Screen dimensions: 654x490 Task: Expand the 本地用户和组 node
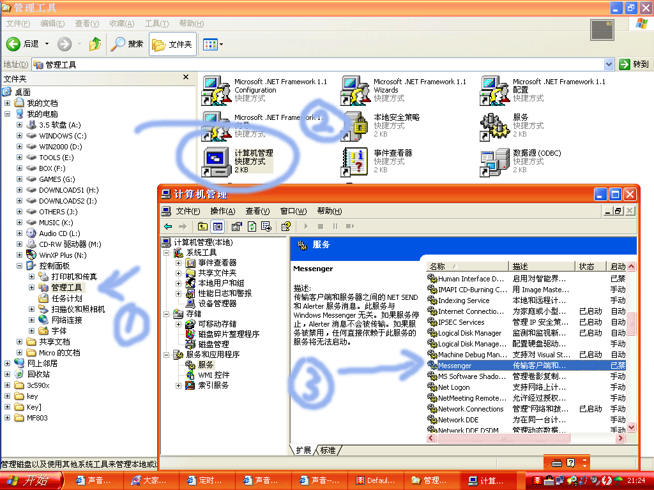point(179,283)
